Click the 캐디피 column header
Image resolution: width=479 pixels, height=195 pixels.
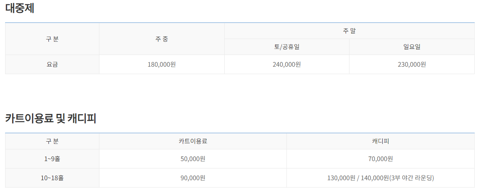point(380,141)
